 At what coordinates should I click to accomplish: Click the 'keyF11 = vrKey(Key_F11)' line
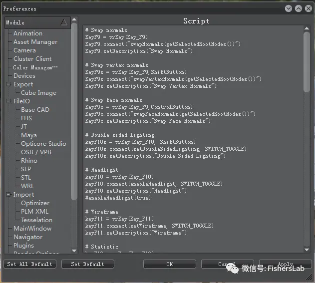[x=119, y=219]
